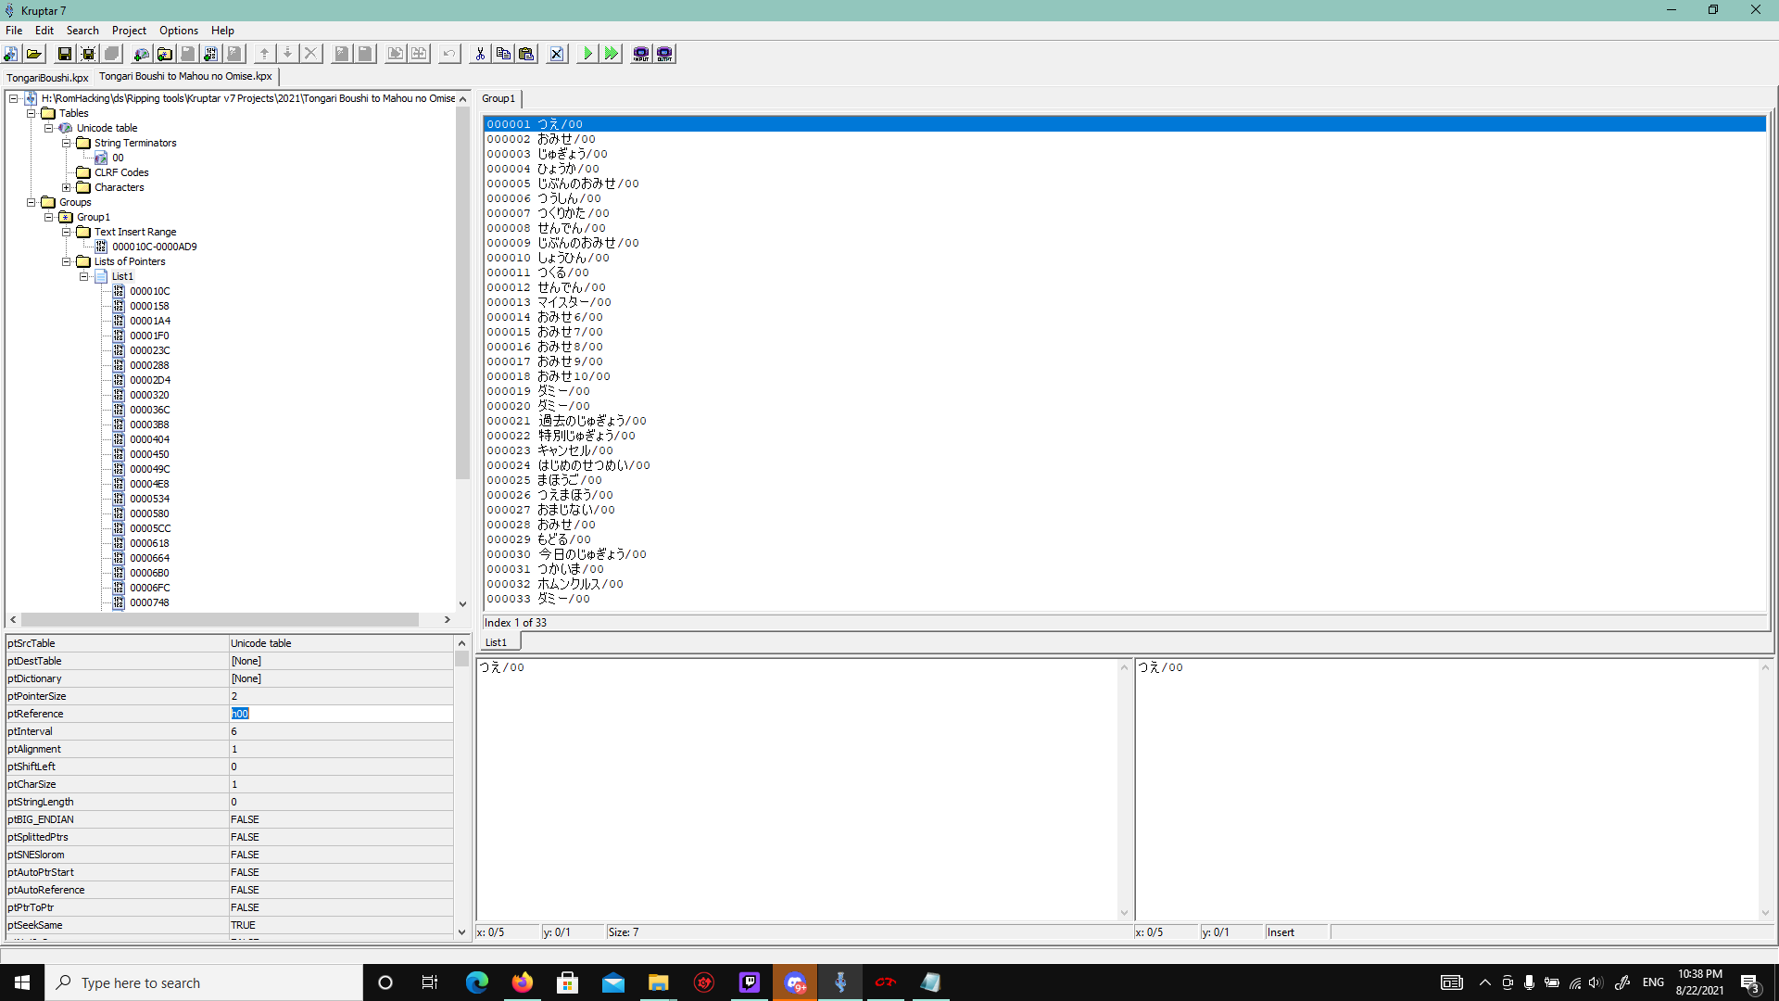Click the Add Table toolbar icon
Image resolution: width=1779 pixels, height=1001 pixels.
(142, 54)
